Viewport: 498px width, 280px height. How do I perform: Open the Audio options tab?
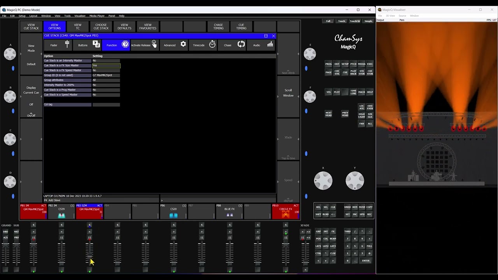pos(261,45)
